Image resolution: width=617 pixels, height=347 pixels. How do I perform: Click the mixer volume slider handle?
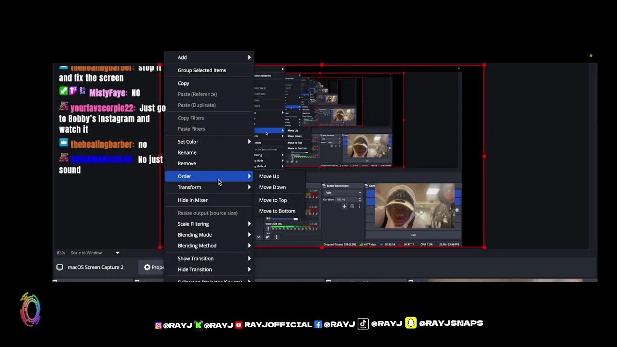click(x=295, y=219)
